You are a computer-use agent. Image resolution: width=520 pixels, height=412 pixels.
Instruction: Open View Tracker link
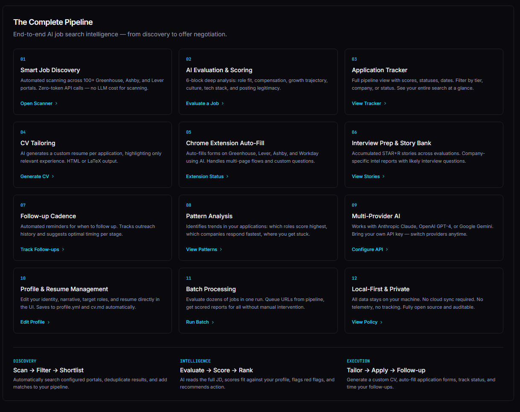click(369, 103)
